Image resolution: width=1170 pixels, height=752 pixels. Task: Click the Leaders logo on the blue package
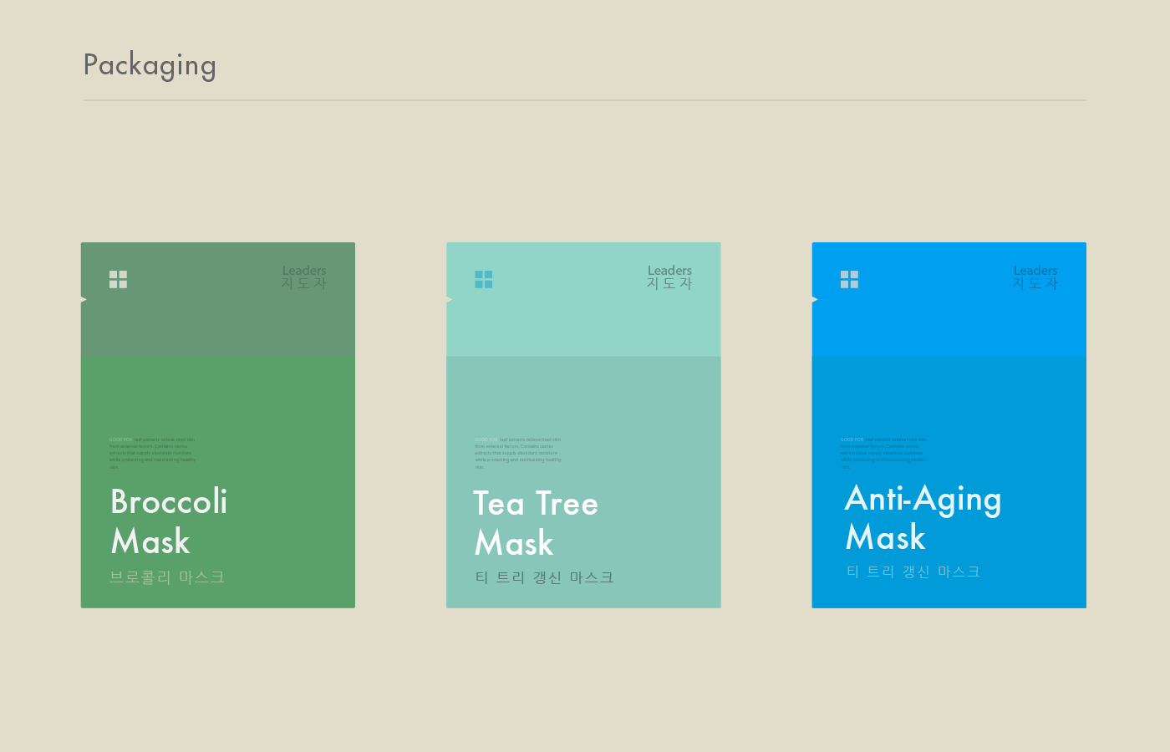(1035, 277)
